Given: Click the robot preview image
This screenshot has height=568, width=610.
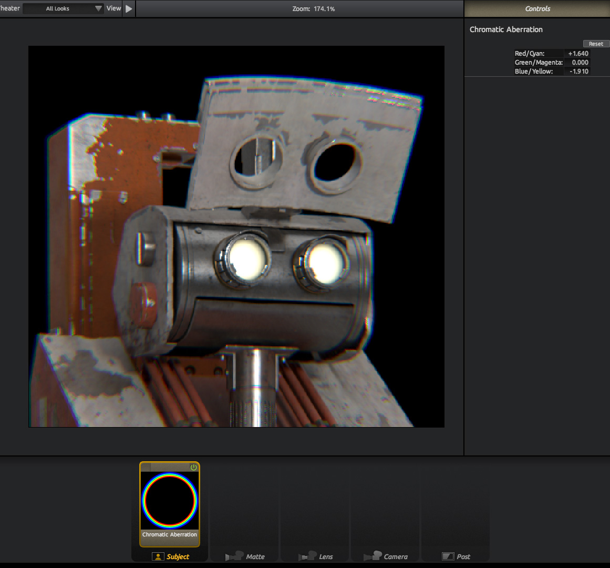Looking at the screenshot, I should [x=236, y=236].
